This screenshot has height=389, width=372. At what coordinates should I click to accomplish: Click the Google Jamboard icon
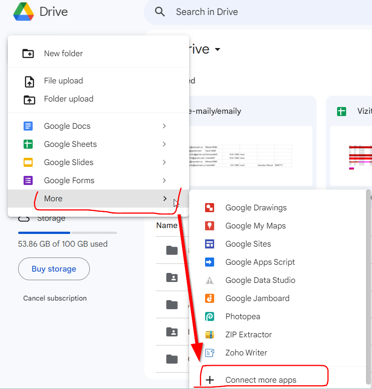[209, 298]
